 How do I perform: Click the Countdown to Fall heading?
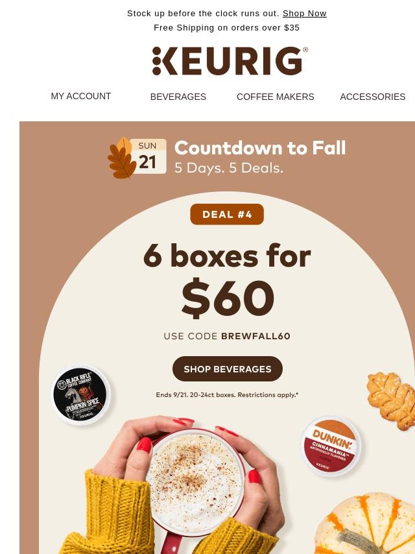click(x=260, y=148)
